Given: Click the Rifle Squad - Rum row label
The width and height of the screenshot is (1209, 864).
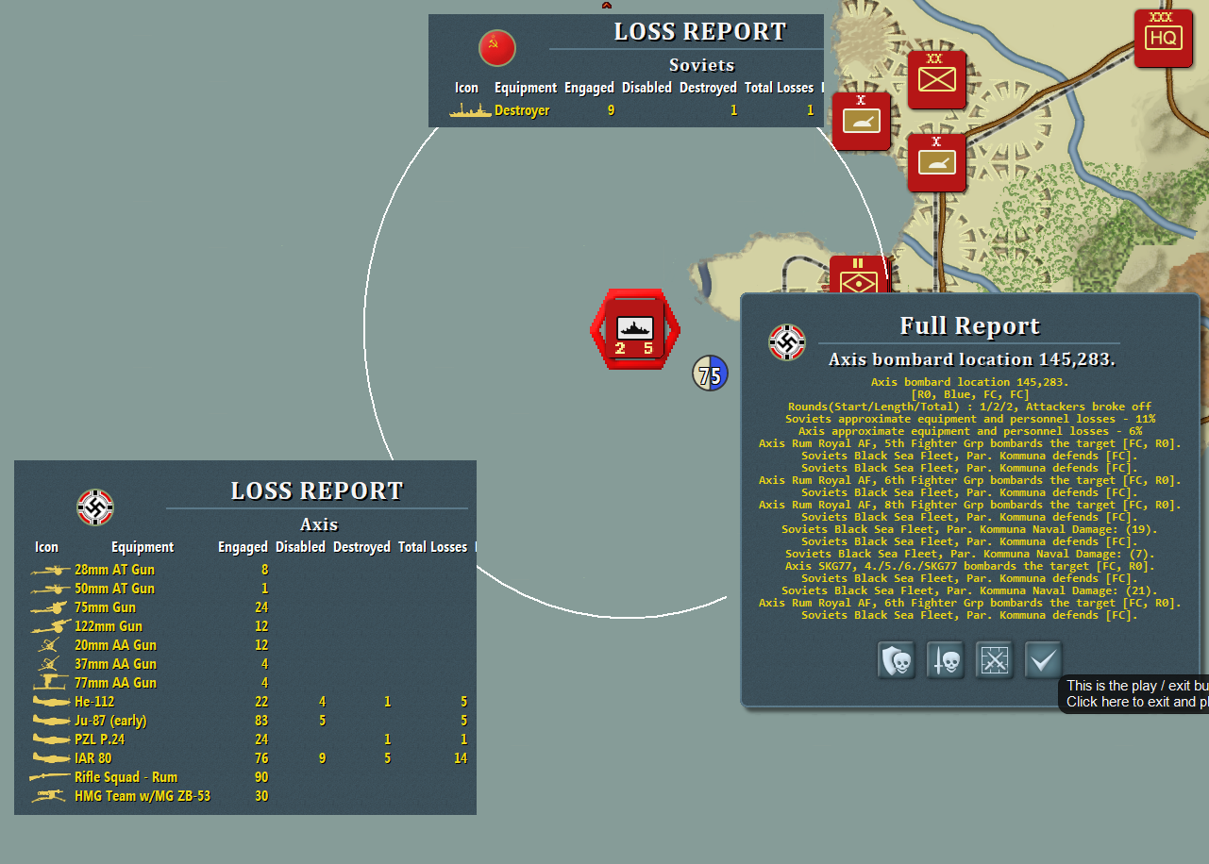Looking at the screenshot, I should pyautogui.click(x=126, y=777).
